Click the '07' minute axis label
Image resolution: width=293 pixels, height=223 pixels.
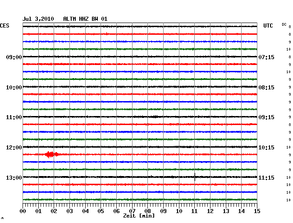tap(132, 211)
